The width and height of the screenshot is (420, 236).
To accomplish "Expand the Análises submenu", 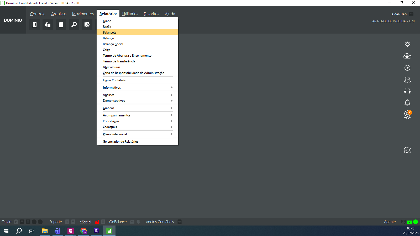I will click(x=137, y=95).
